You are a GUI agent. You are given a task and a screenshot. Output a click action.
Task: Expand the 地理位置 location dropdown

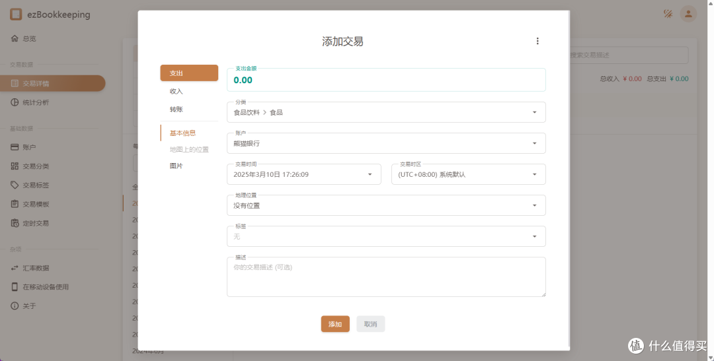click(386, 205)
